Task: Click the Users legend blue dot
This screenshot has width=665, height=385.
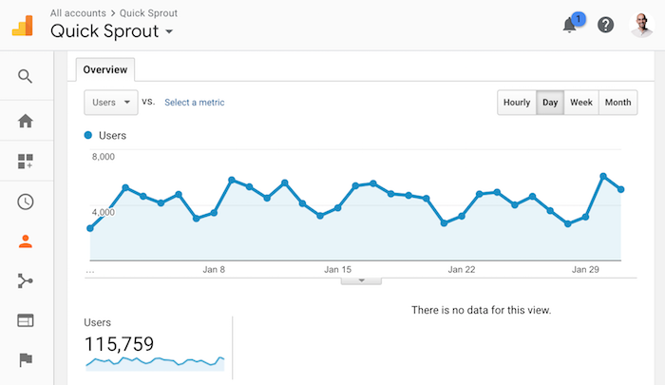Action: (x=88, y=135)
